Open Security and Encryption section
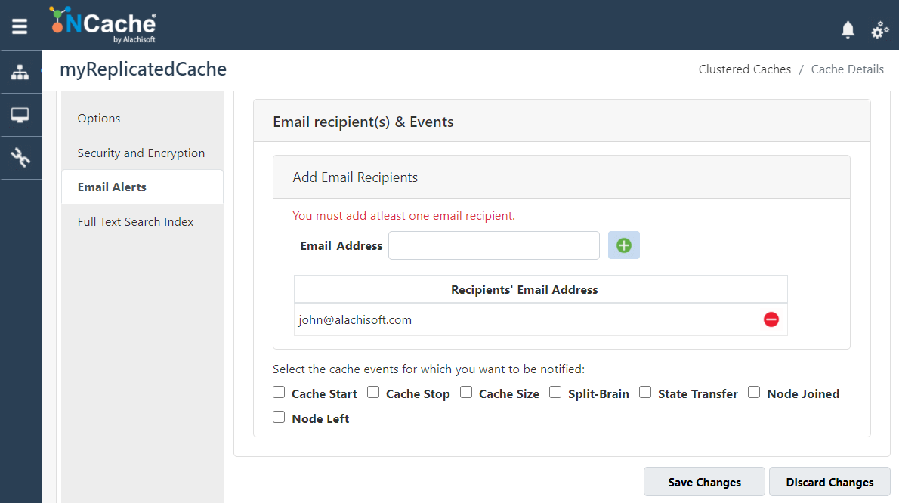The image size is (899, 503). click(142, 153)
